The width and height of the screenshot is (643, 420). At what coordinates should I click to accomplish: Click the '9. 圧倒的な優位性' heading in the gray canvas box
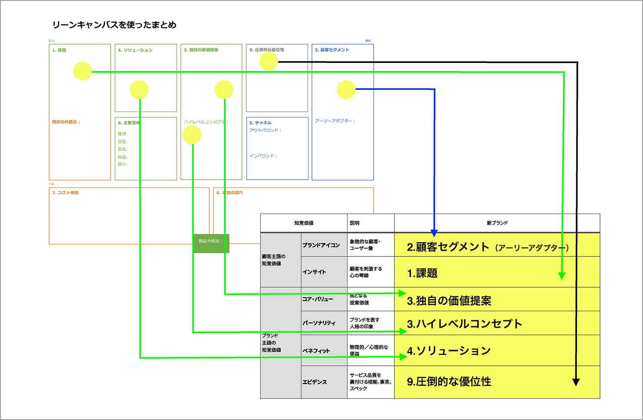click(x=267, y=50)
